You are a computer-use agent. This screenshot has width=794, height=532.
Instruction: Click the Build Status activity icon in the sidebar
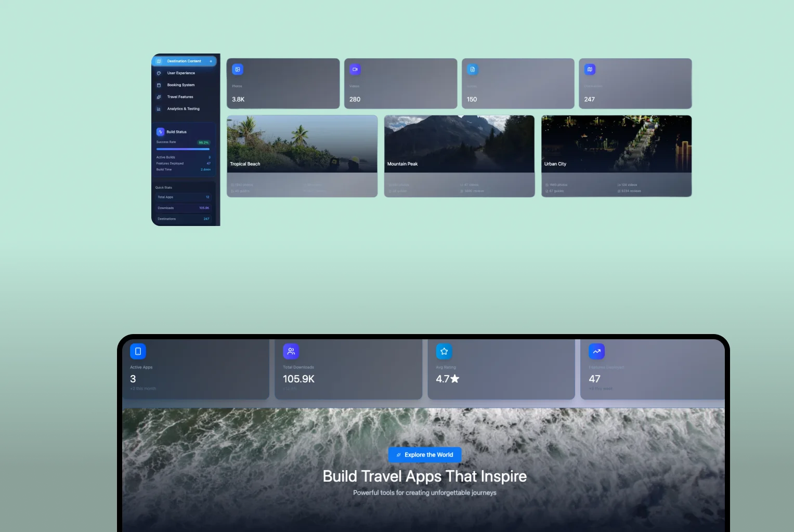pos(160,131)
